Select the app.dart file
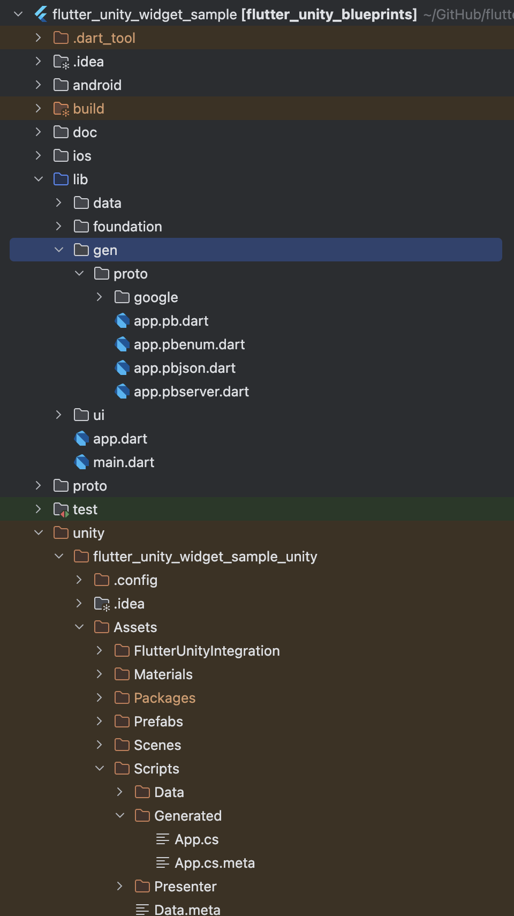The height and width of the screenshot is (916, 514). tap(120, 439)
